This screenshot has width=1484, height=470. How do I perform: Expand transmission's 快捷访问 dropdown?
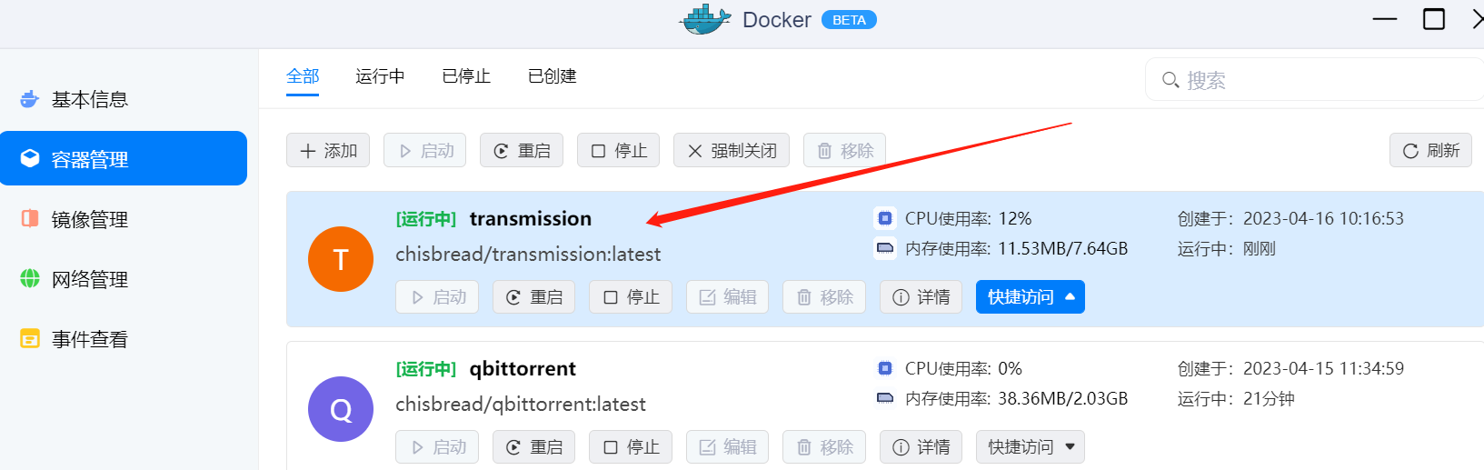click(x=1031, y=296)
